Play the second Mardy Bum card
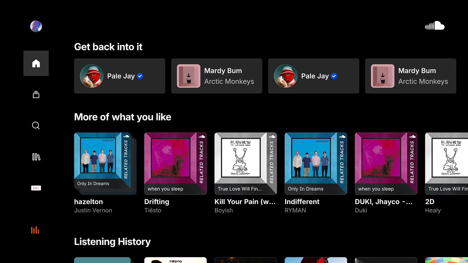Viewport: 468px width, 263px height. 411,76
